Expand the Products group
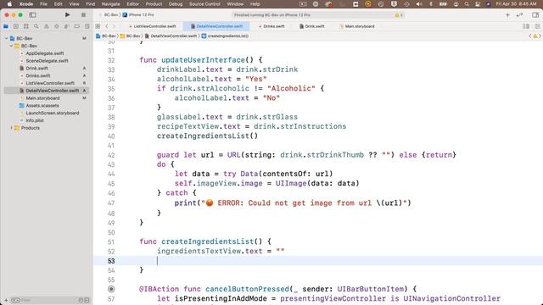Screen dimensions: 543x305 tap(11, 128)
